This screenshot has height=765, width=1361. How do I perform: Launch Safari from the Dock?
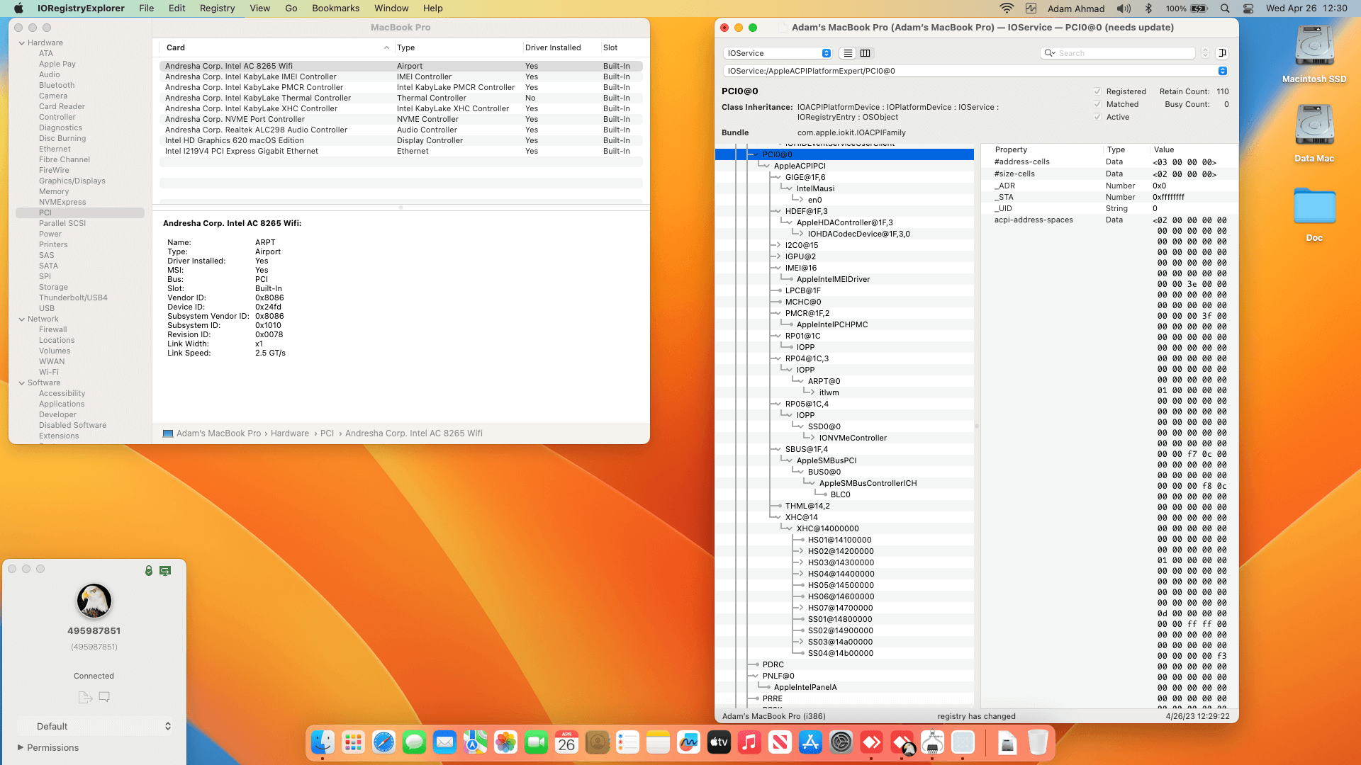pos(383,742)
